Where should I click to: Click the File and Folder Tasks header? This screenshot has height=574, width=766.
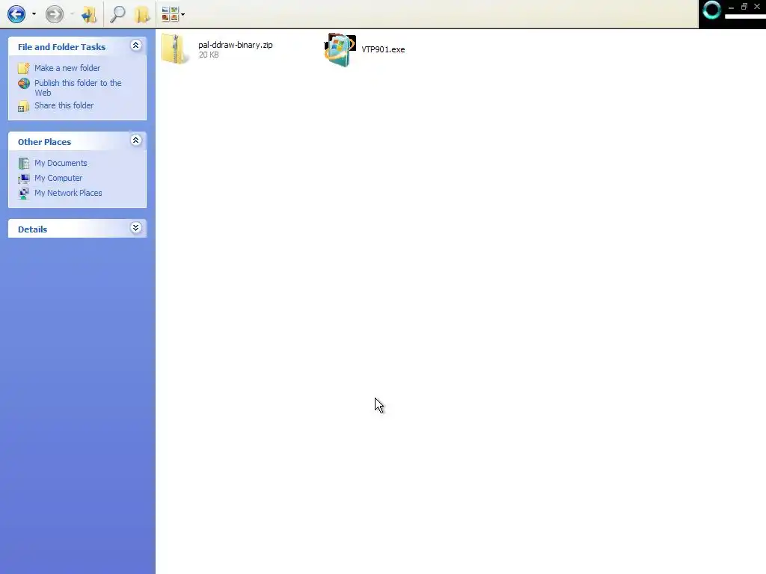pos(61,47)
